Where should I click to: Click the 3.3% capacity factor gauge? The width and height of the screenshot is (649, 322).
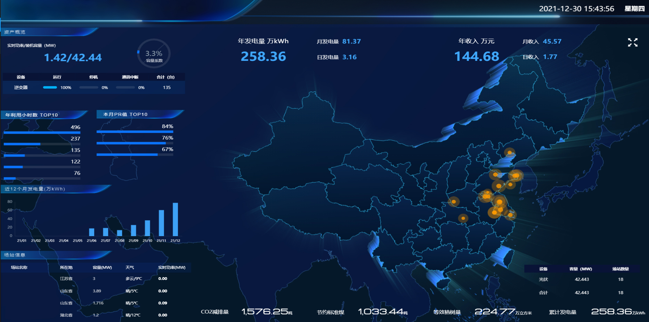154,54
